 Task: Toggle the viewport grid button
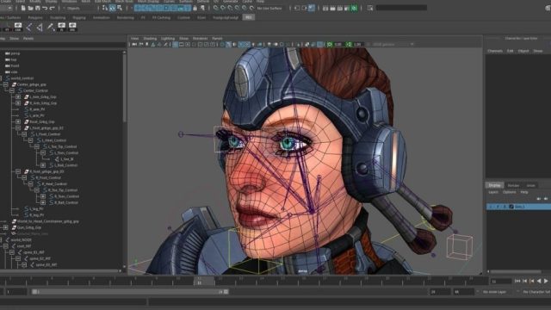tap(175, 44)
